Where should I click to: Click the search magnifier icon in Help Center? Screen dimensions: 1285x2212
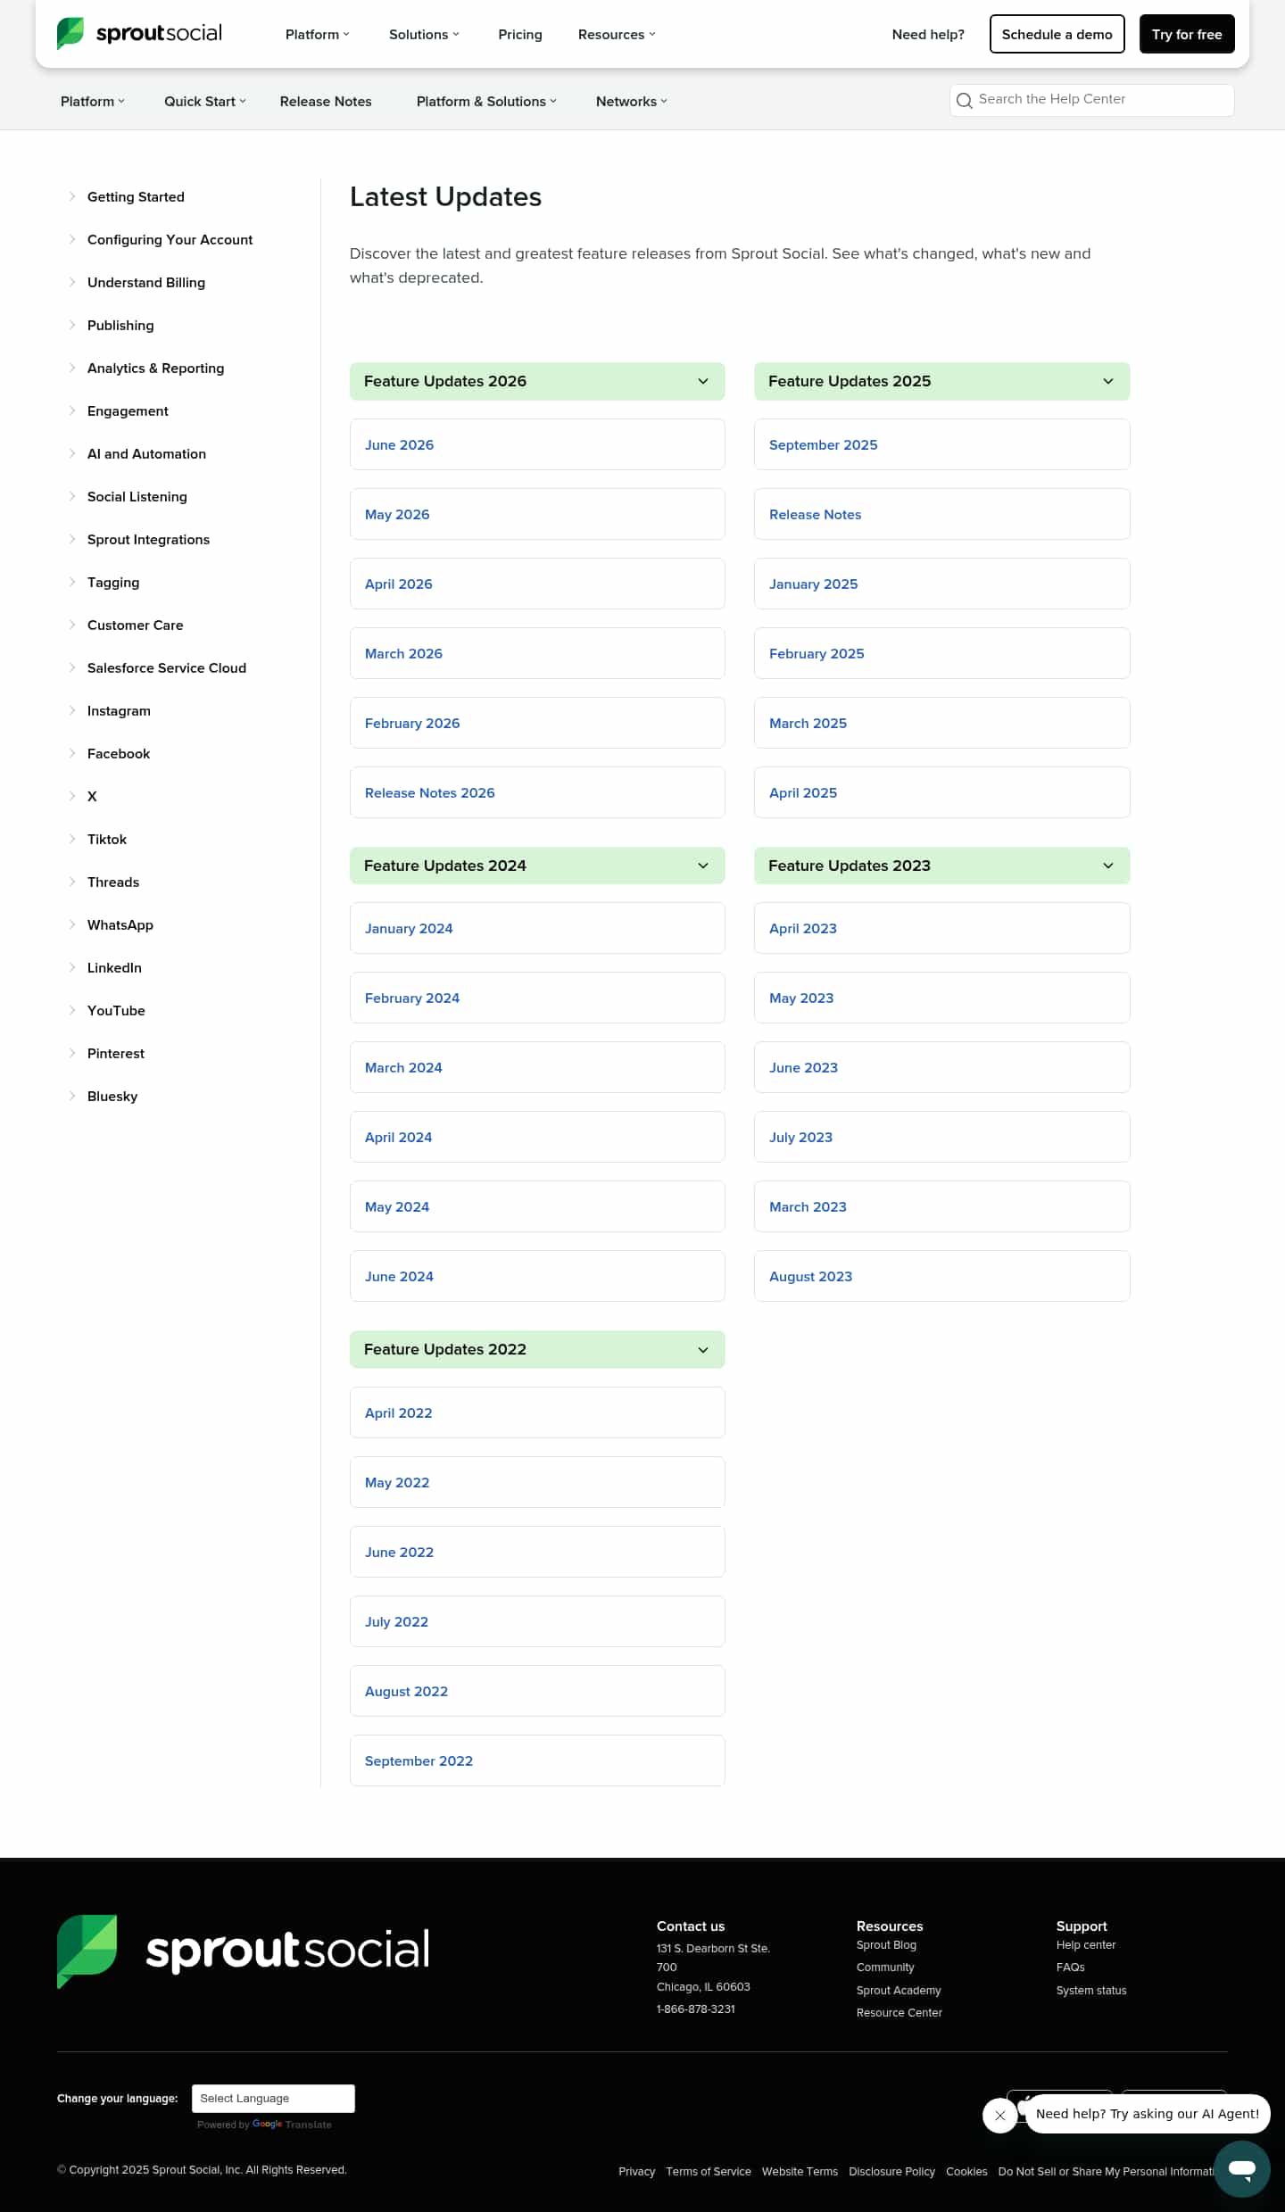[x=964, y=101]
